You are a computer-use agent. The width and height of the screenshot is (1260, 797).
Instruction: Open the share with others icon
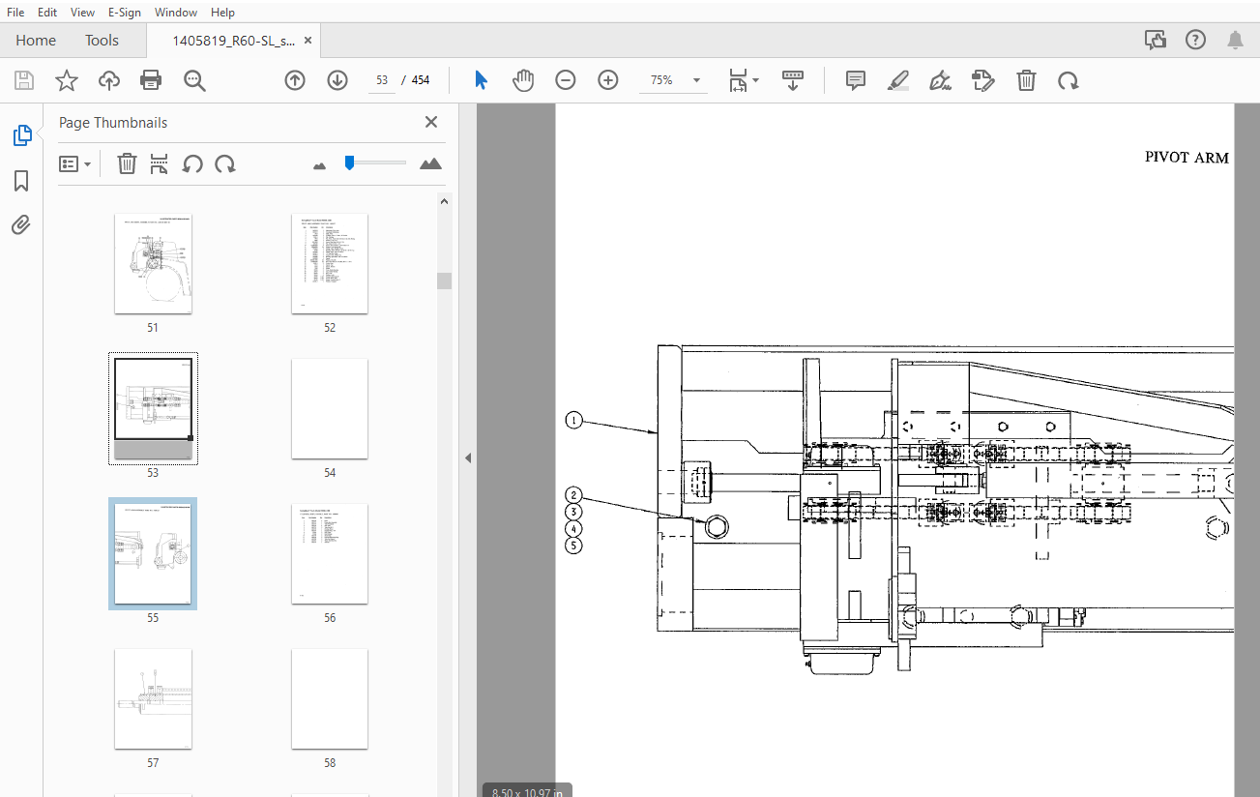pyautogui.click(x=1155, y=40)
